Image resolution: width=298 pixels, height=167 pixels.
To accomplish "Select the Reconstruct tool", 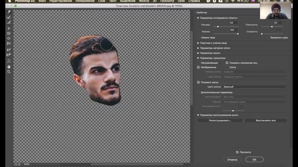I will (x=9, y=17).
